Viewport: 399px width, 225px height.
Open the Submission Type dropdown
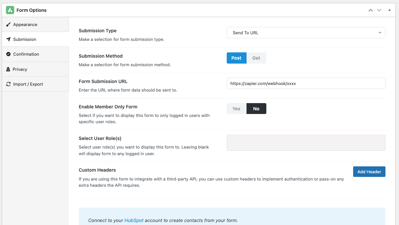tap(306, 33)
